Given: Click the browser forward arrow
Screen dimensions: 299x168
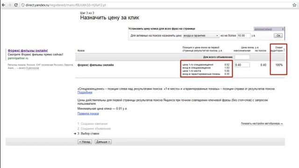Looking at the screenshot, I should [x=9, y=5].
